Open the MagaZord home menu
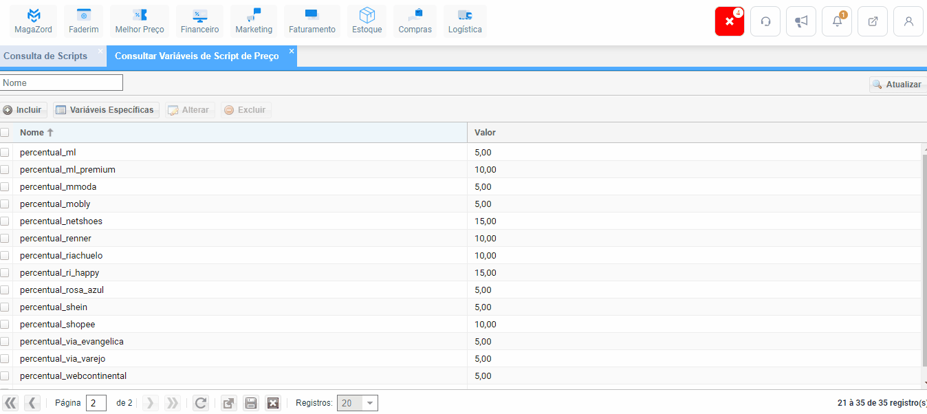This screenshot has height=414, width=927. click(x=33, y=21)
